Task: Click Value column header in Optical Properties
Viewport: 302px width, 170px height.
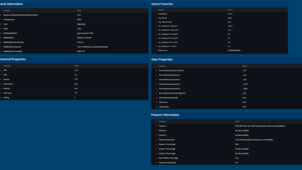Action: [257, 9]
